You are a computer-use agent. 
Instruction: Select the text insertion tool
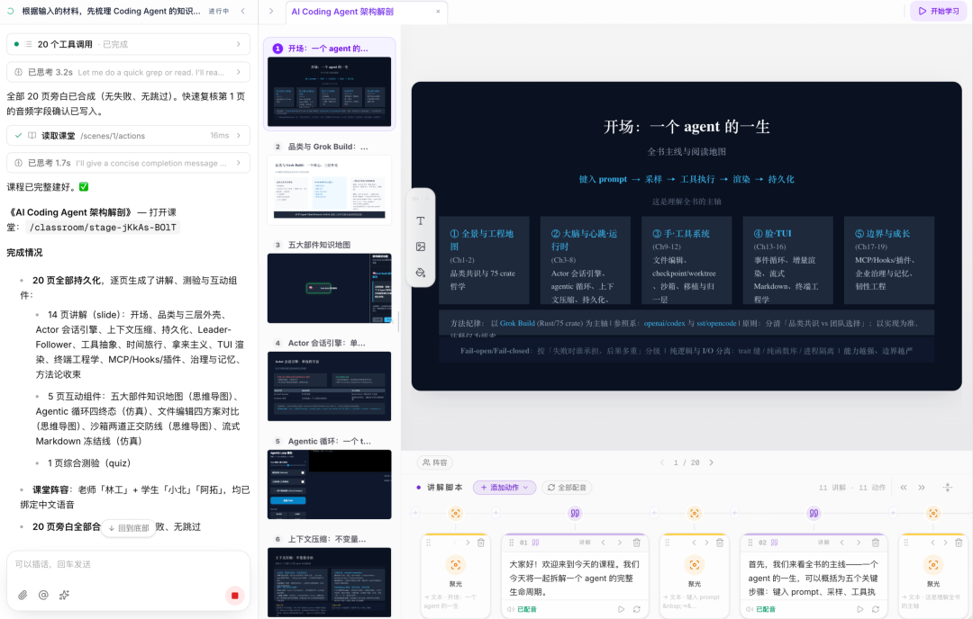(420, 221)
